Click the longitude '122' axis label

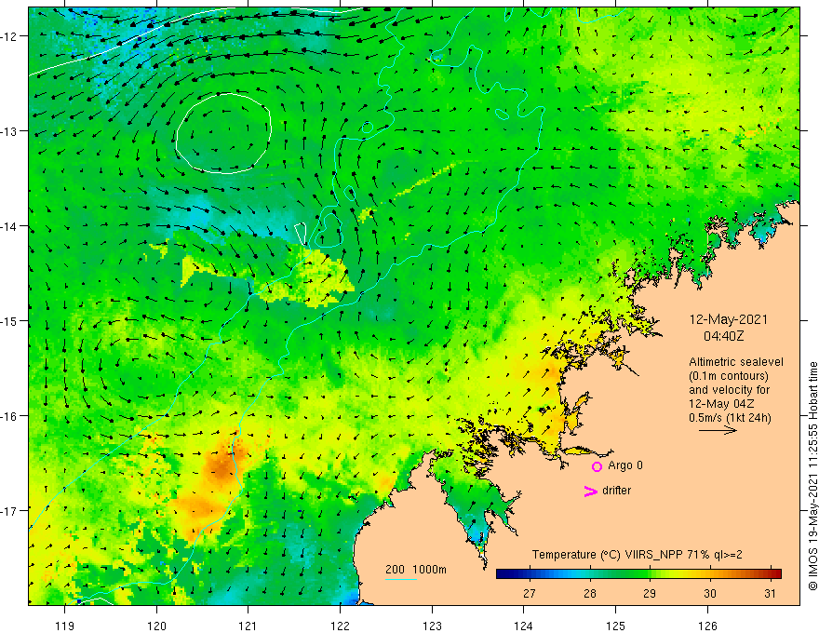[340, 626]
